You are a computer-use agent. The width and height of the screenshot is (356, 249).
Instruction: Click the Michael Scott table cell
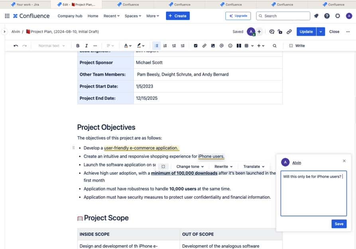[x=208, y=63]
